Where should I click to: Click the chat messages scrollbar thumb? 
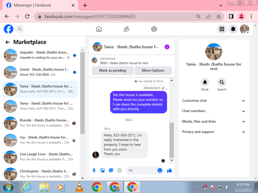coord(171,140)
